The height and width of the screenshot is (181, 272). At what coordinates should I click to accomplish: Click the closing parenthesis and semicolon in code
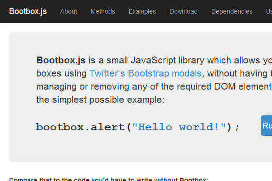233,127
